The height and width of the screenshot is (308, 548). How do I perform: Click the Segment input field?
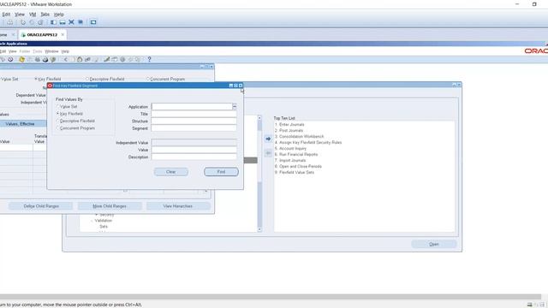[x=194, y=128]
